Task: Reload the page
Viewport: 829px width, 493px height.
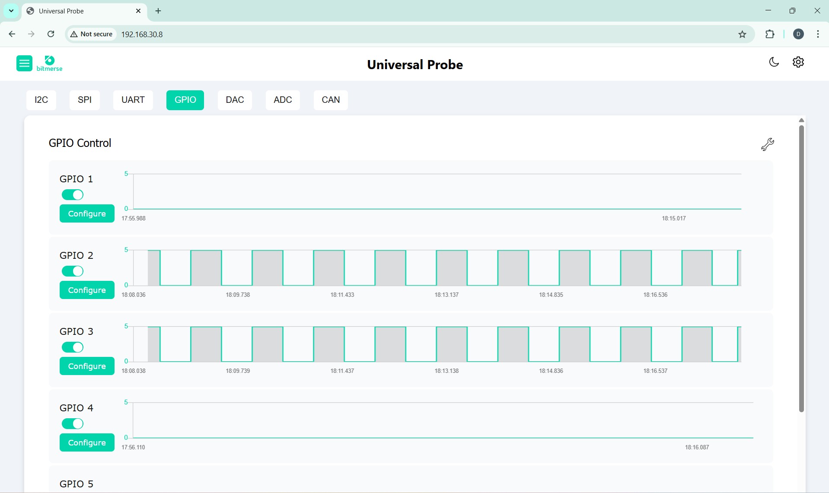Action: (51, 34)
